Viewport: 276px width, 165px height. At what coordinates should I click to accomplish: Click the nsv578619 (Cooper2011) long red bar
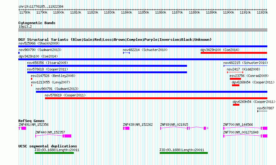(x=156, y=98)
